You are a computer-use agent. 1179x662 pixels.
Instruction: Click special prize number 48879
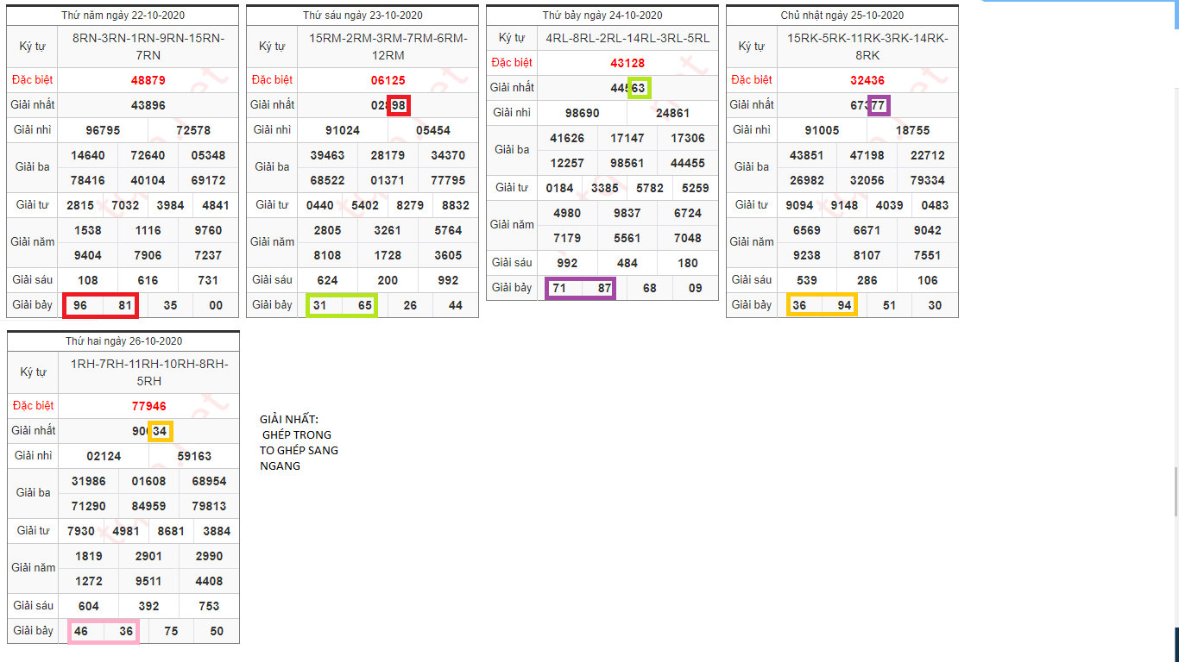pyautogui.click(x=148, y=80)
